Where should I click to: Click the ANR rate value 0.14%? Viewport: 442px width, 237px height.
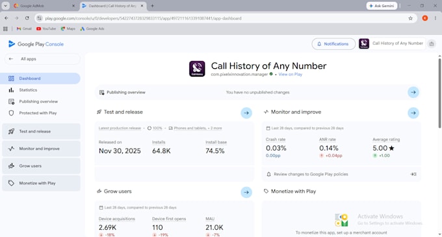tap(329, 148)
